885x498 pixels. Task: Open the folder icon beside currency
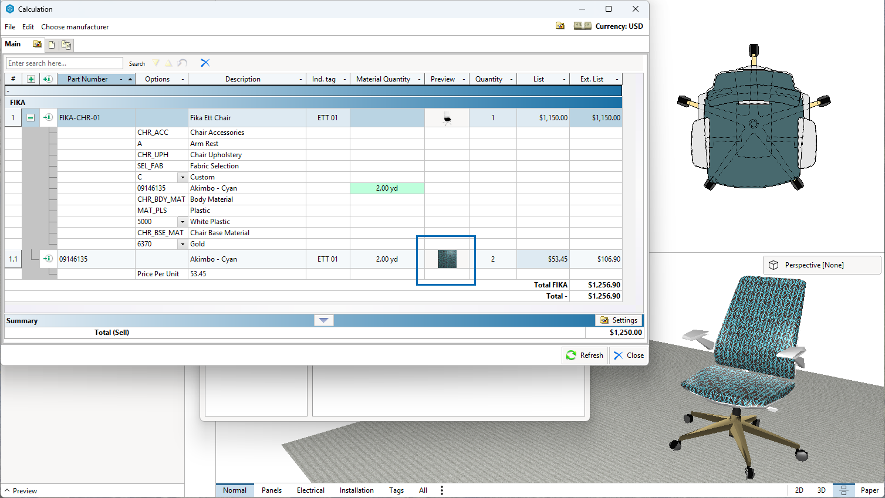pos(560,26)
